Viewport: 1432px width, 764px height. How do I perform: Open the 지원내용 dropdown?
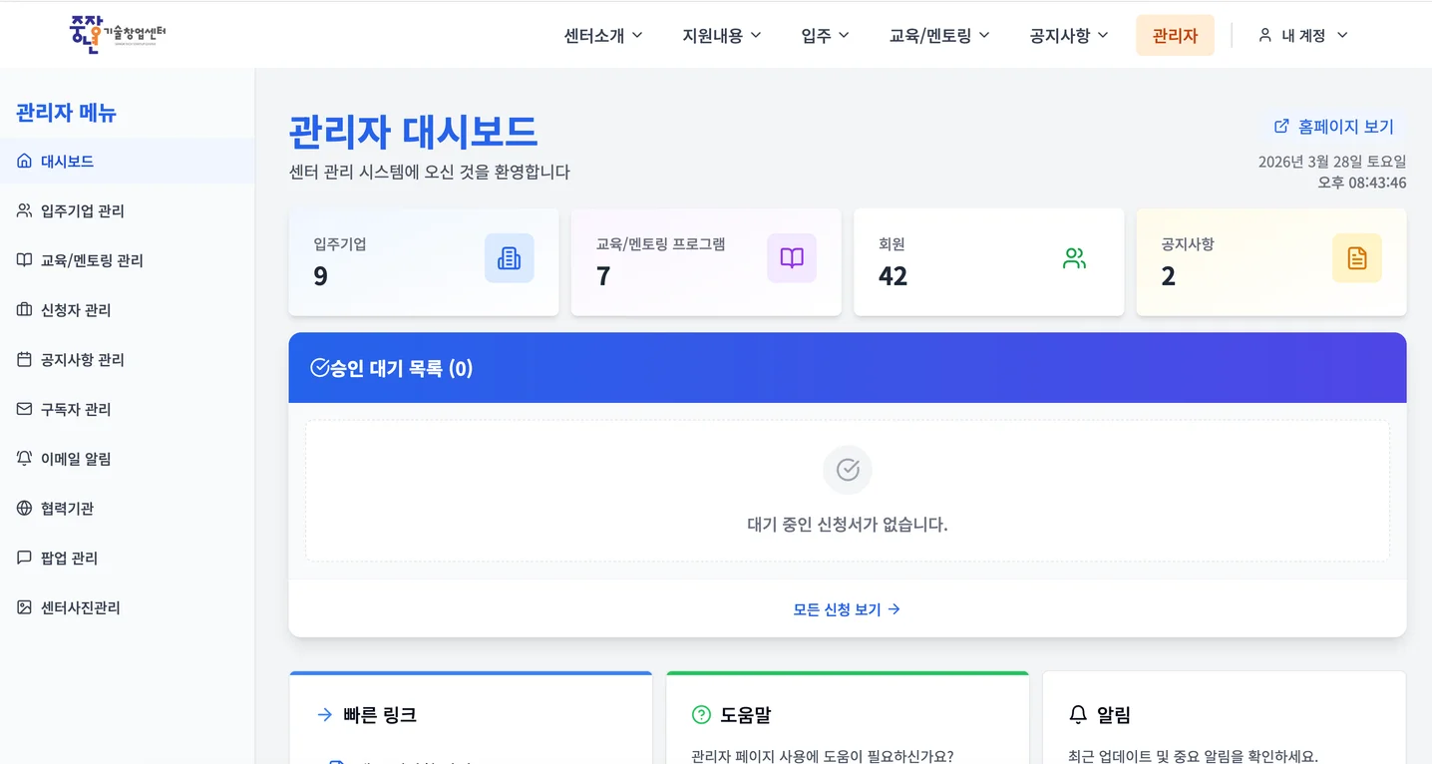(x=720, y=34)
